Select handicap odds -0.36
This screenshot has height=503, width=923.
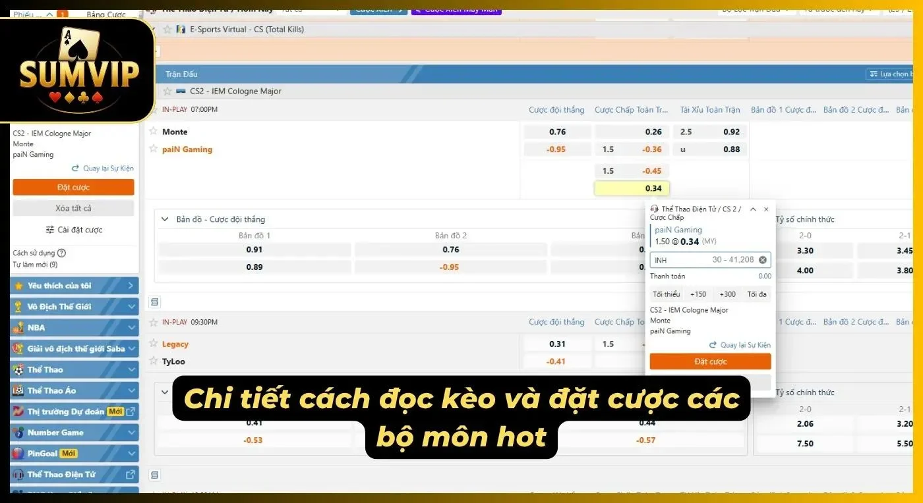click(x=632, y=149)
